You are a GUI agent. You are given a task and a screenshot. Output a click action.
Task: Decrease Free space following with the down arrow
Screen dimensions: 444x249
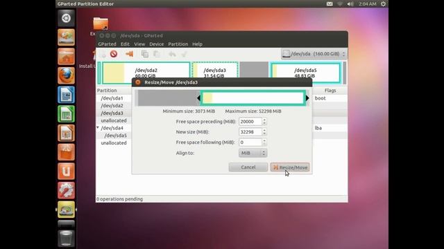[264, 144]
